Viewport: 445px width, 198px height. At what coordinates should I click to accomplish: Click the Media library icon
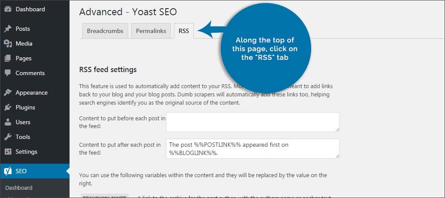pyautogui.click(x=8, y=43)
